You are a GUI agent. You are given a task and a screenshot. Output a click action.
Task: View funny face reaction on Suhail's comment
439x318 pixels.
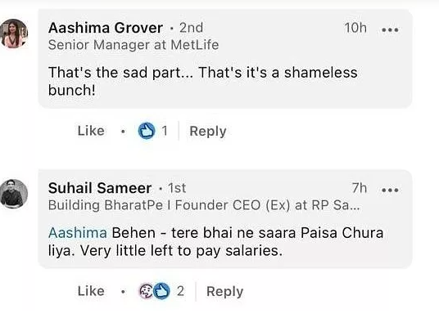[x=146, y=291]
